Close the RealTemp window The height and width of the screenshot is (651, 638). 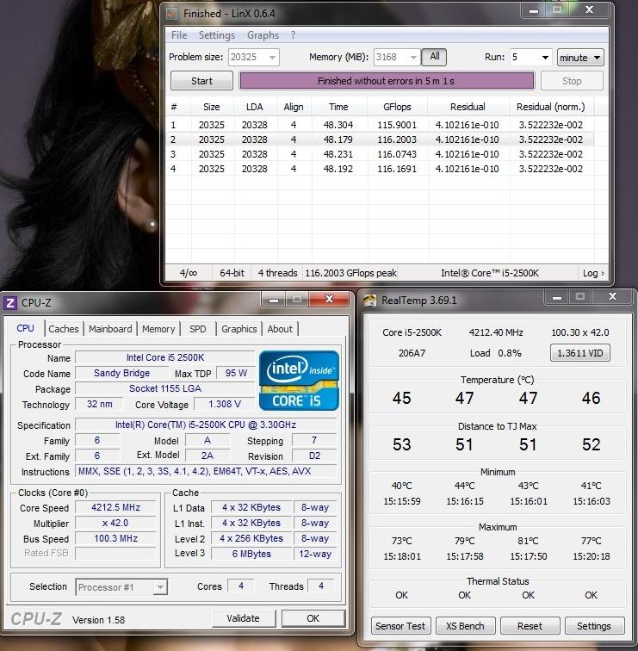612,297
